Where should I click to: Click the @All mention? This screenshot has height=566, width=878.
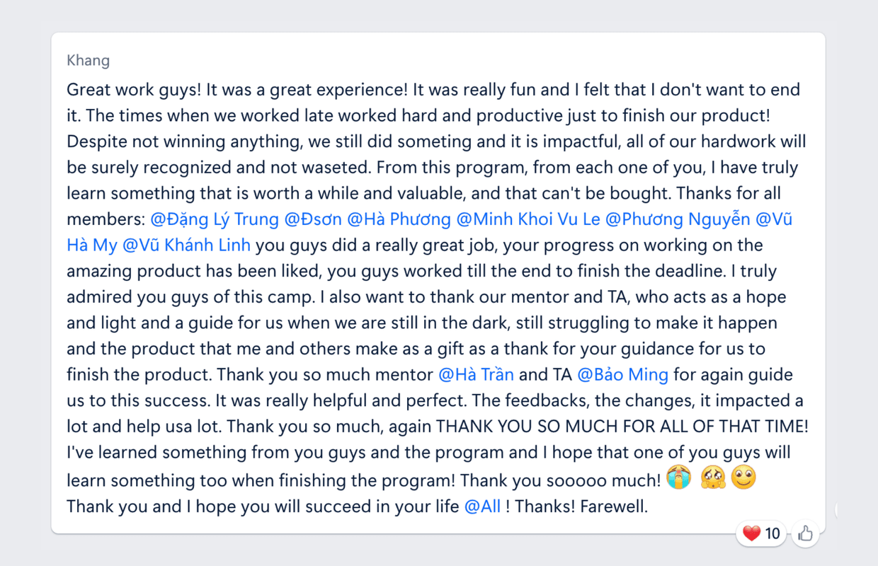(482, 507)
